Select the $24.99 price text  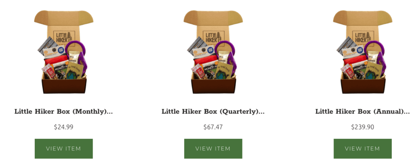[64, 127]
